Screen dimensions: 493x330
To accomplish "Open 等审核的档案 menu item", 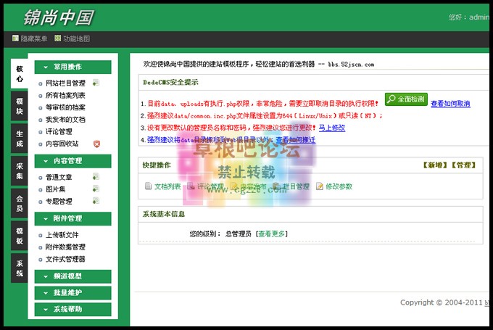I will tap(65, 107).
